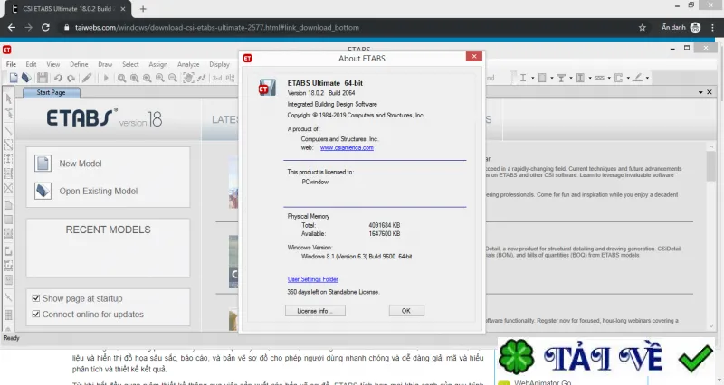Open the Select menu

[x=130, y=64]
